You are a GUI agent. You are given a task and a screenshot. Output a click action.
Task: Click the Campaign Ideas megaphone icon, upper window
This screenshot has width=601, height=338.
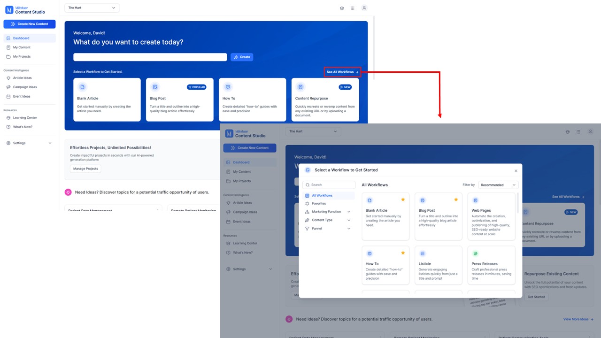(8, 87)
